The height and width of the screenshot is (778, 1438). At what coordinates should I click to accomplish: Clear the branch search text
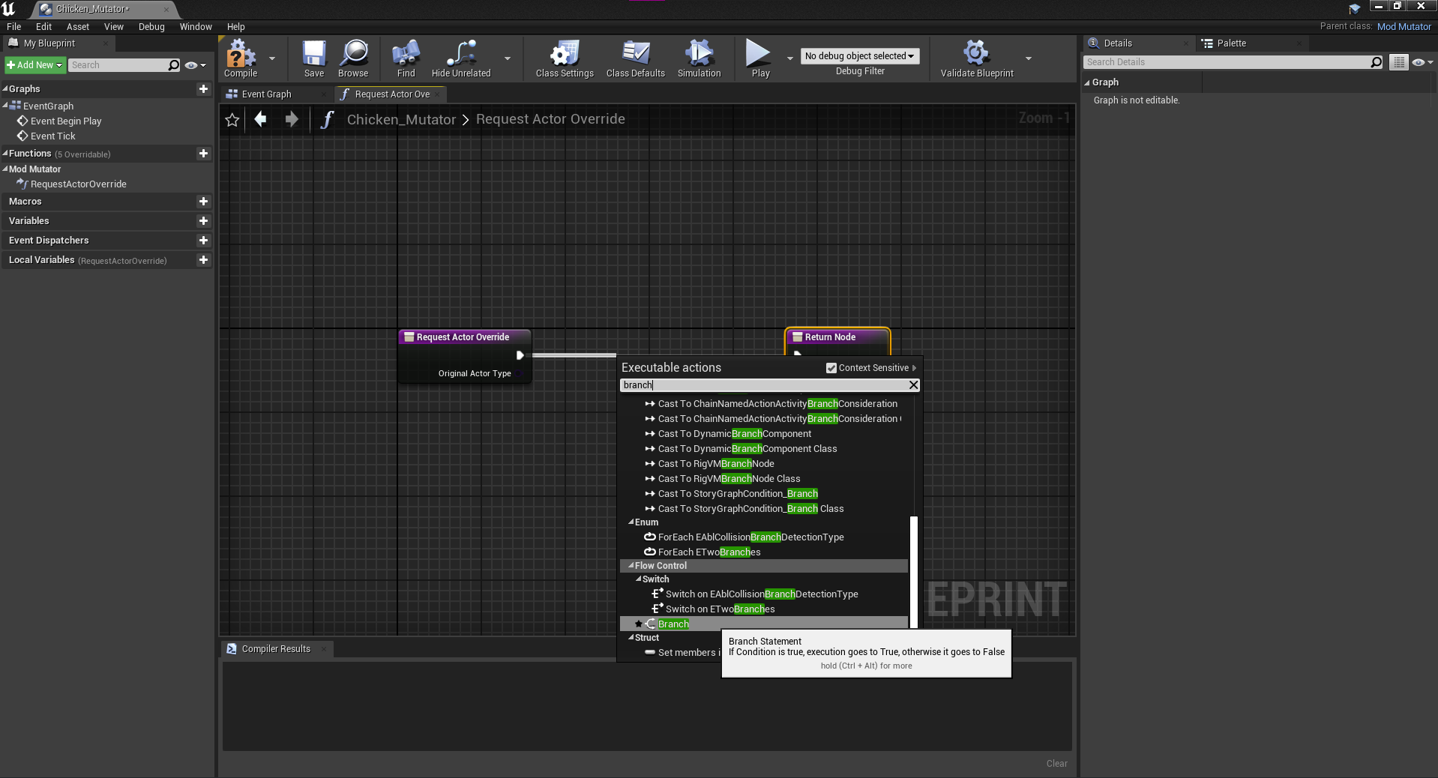click(913, 385)
